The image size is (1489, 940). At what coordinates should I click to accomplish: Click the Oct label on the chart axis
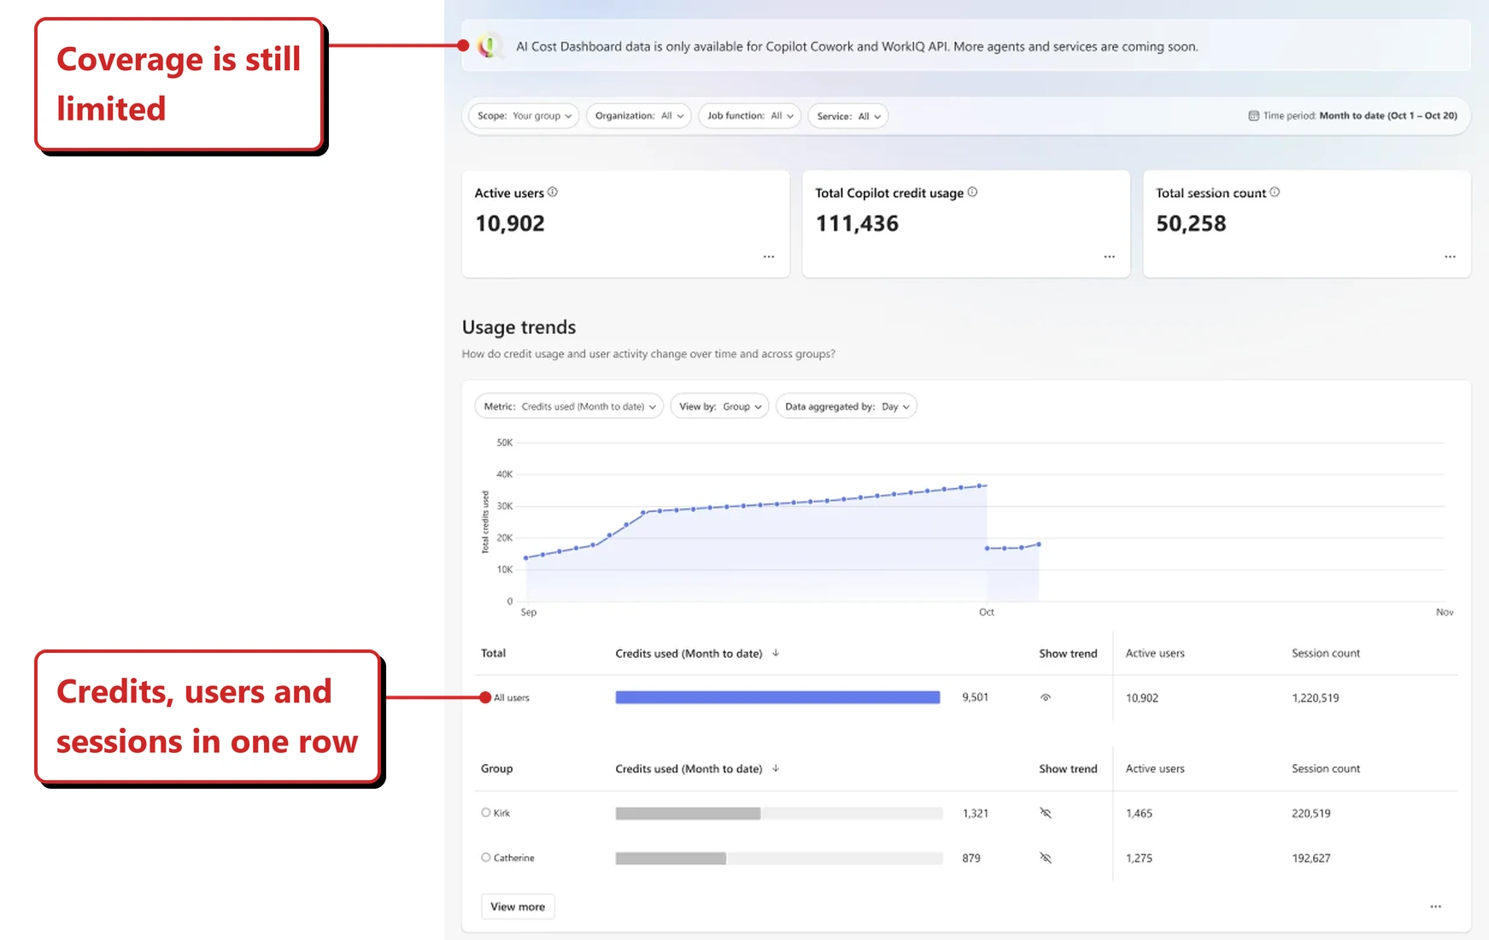coord(987,612)
